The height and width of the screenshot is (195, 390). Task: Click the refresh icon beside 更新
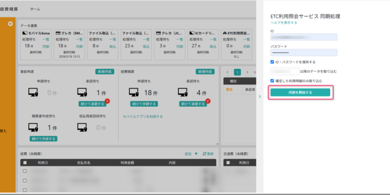pos(204,154)
